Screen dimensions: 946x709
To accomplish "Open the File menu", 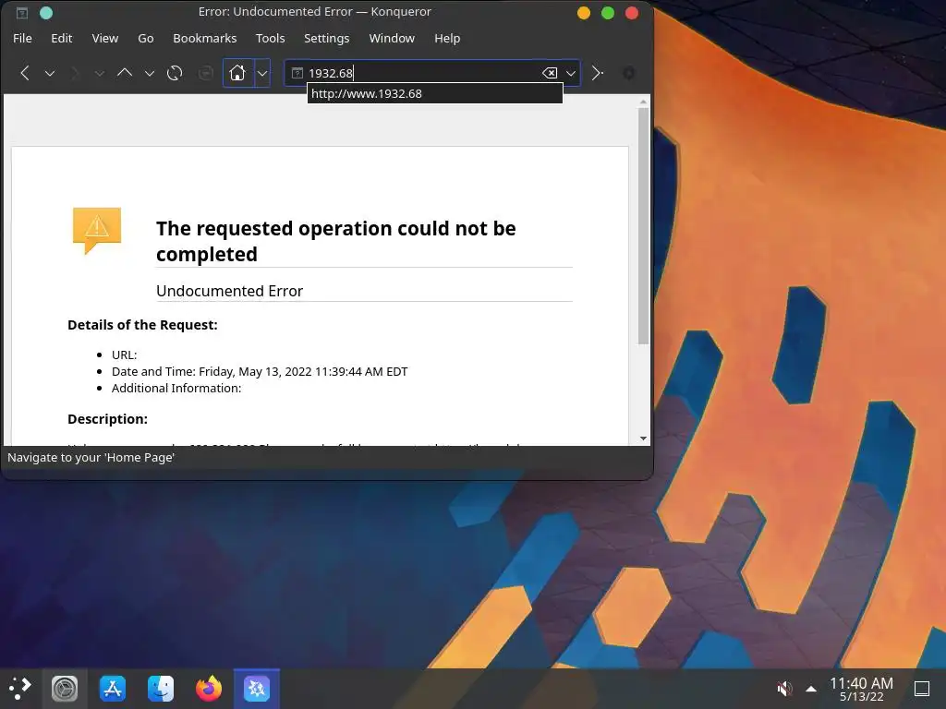I will click(22, 38).
